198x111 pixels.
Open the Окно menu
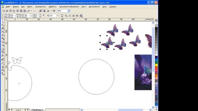coord(105,7)
